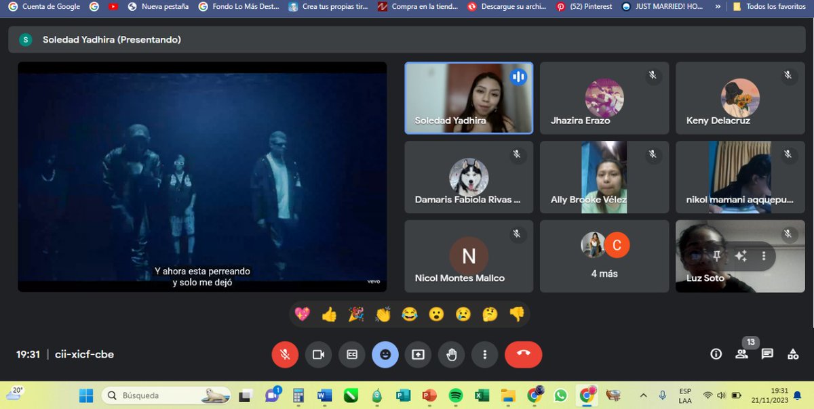Click the presented video from Soledad Yadhira
The height and width of the screenshot is (409, 814).
[x=202, y=177]
